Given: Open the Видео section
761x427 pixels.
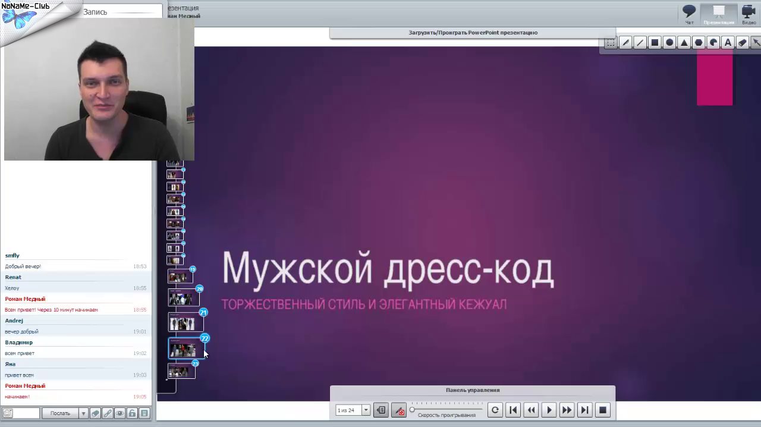Looking at the screenshot, I should point(749,14).
